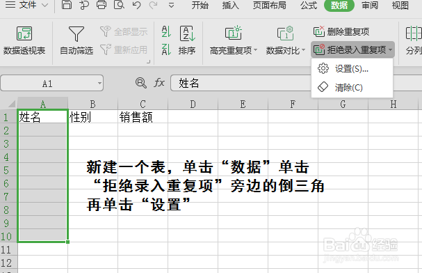Redo the last action
The width and height of the screenshot is (422, 273).
pyautogui.click(x=154, y=5)
